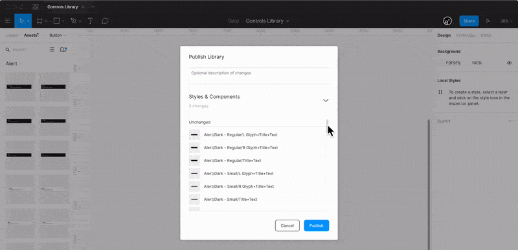This screenshot has height=250, width=518.
Task: Select the Text tool
Action: [90, 21]
